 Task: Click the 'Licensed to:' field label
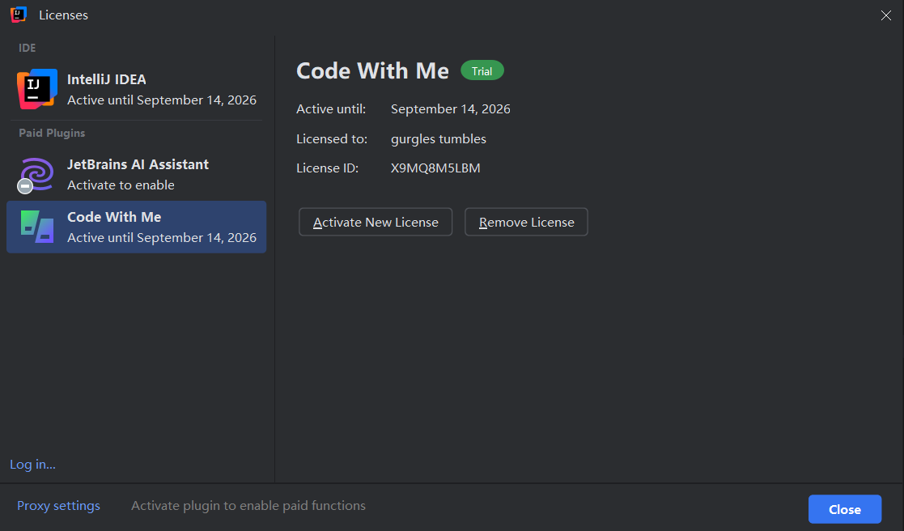click(332, 139)
